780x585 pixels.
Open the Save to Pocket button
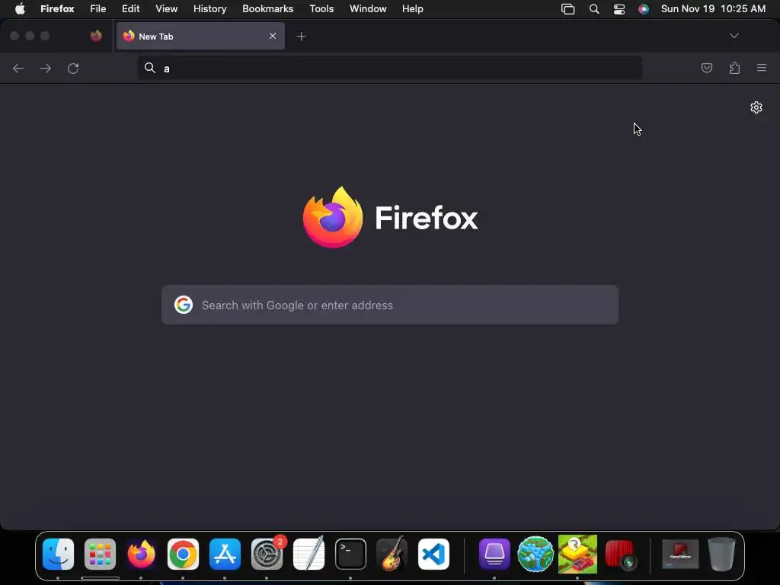click(706, 68)
